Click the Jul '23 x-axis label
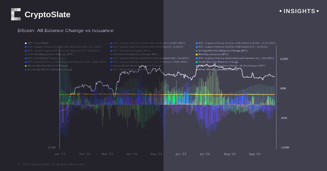This screenshot has height=171, width=327. click(x=205, y=154)
